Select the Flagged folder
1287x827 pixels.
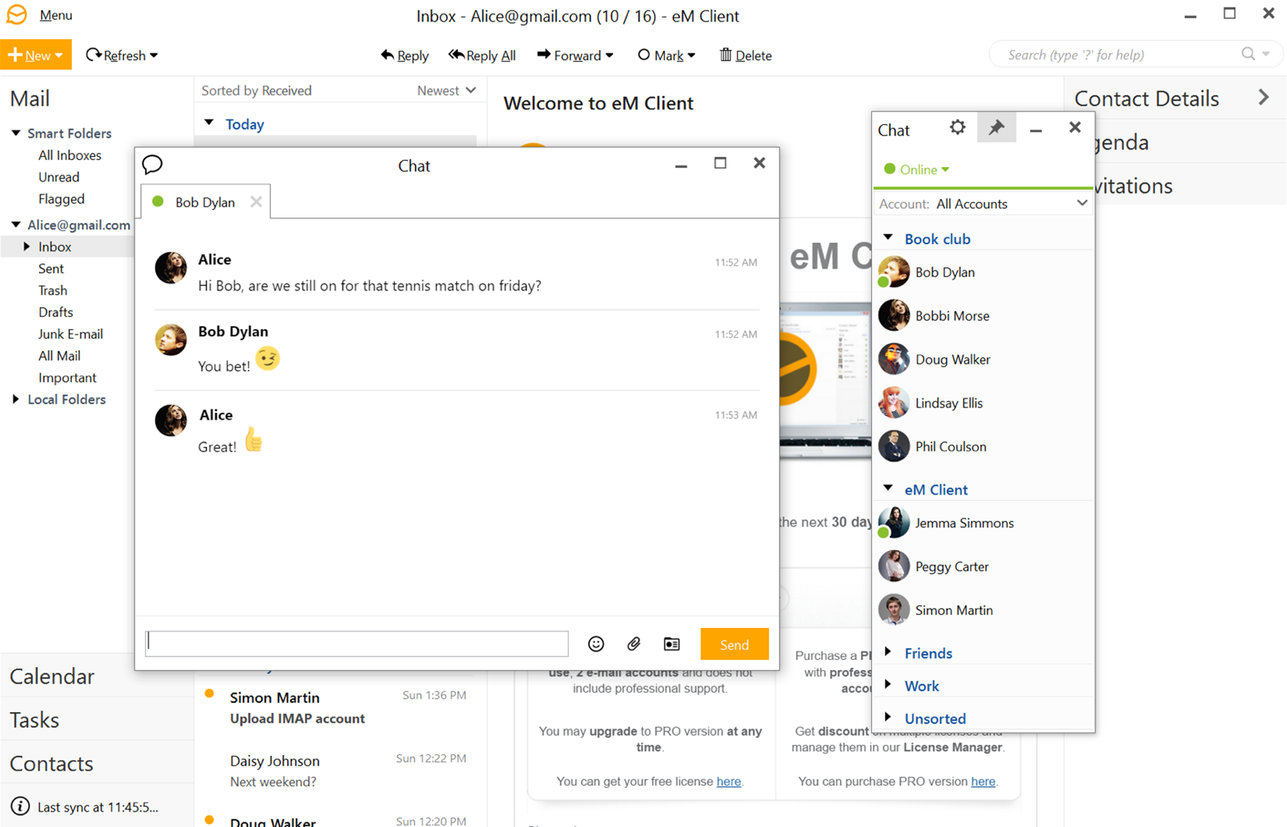point(61,198)
